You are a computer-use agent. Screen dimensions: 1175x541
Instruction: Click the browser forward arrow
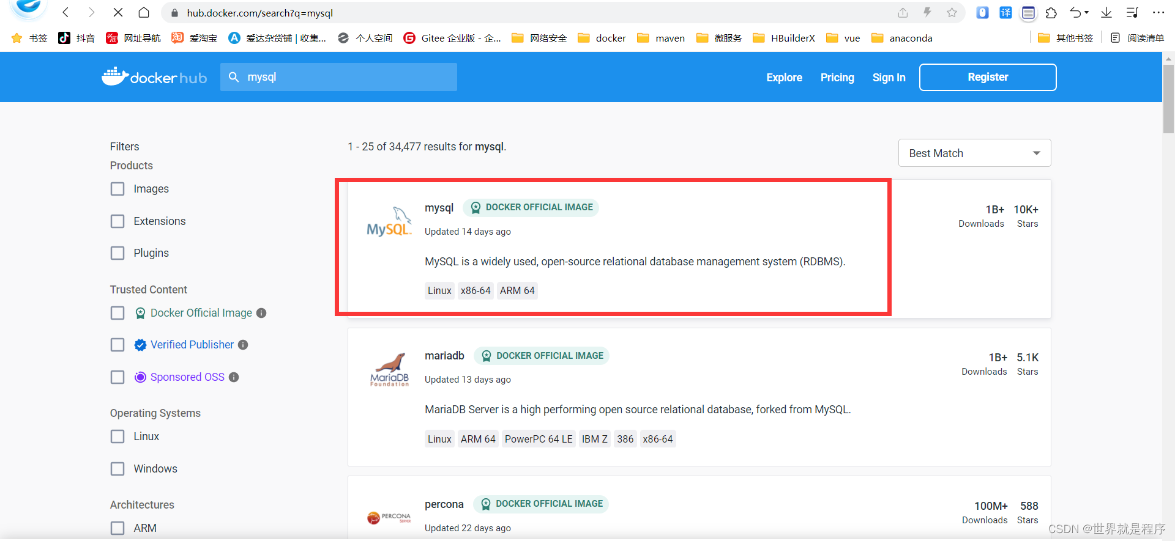point(91,12)
